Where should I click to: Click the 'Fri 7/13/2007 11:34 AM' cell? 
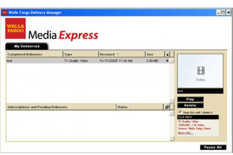[x=116, y=61]
